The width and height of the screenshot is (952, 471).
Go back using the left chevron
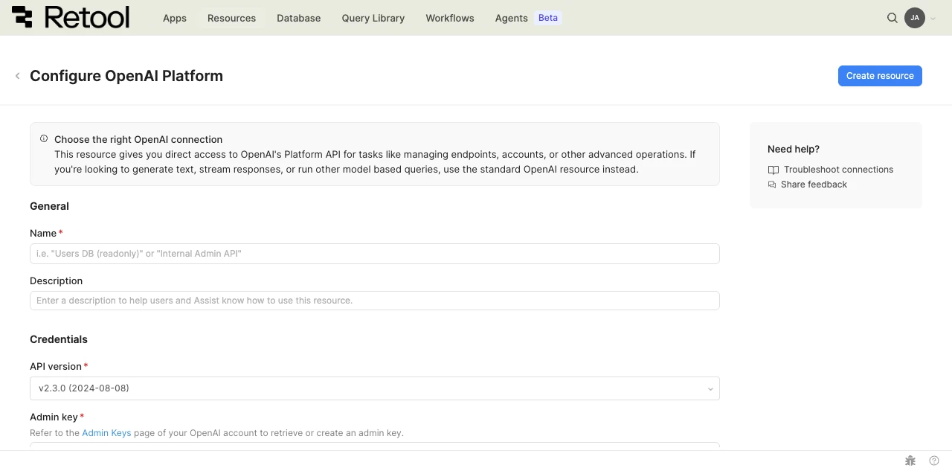coord(17,76)
